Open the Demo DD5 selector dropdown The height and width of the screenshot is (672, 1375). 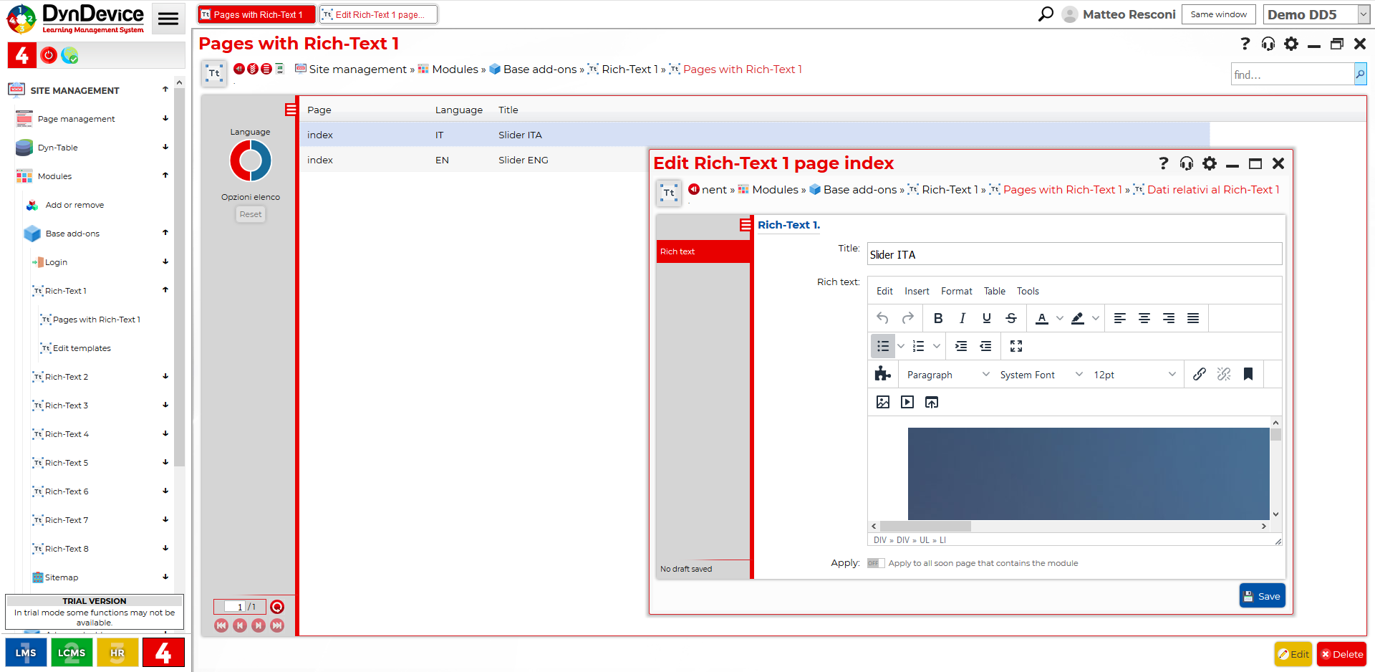click(1316, 14)
